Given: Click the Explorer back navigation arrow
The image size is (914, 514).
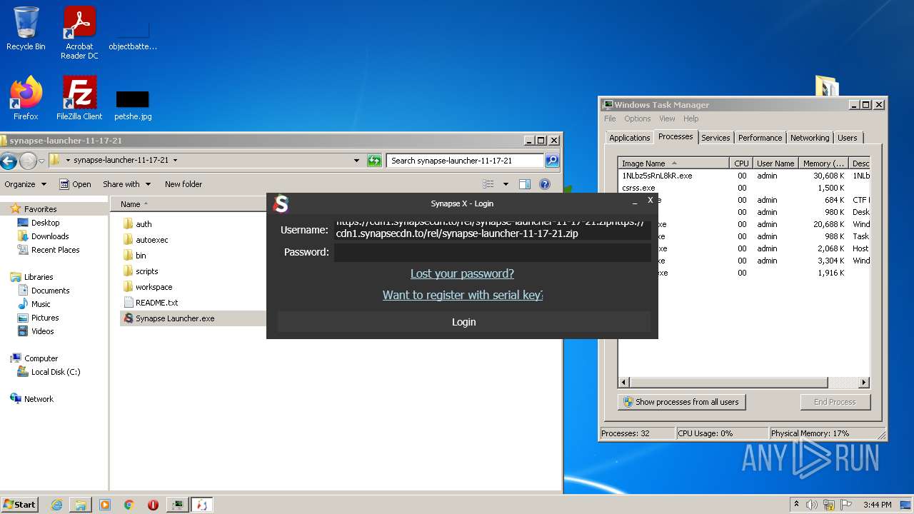Looking at the screenshot, I should pyautogui.click(x=9, y=161).
